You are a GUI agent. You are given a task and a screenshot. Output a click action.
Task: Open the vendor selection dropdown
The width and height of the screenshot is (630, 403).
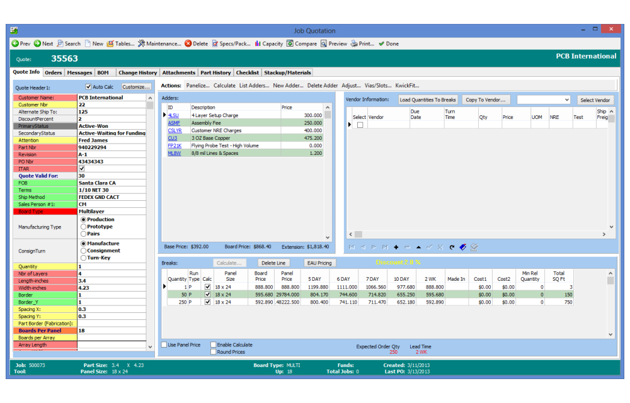coord(566,99)
